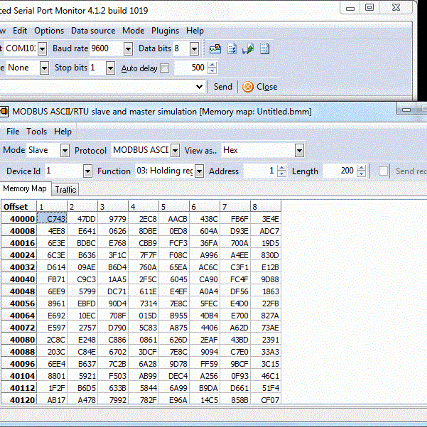Open the File menu in MODBUS window
The width and height of the screenshot is (427, 427).
click(x=13, y=132)
